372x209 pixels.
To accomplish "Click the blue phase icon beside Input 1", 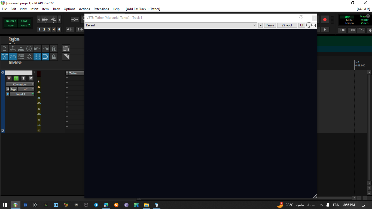I will point(8,94).
